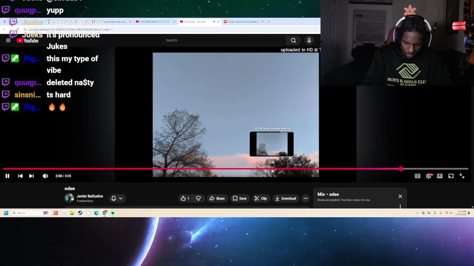
Task: Expand the subscription notification dropdown chevron
Action: pyautogui.click(x=121, y=198)
